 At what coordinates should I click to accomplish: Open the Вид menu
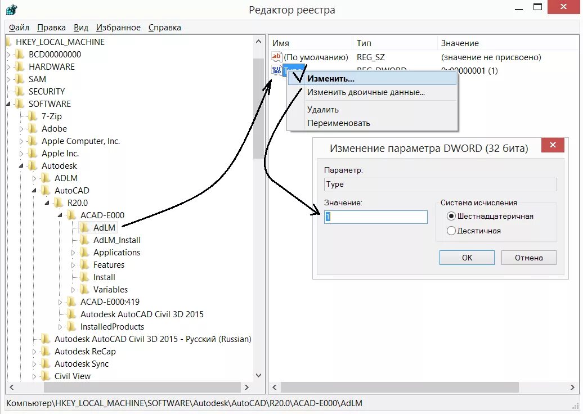tap(80, 28)
